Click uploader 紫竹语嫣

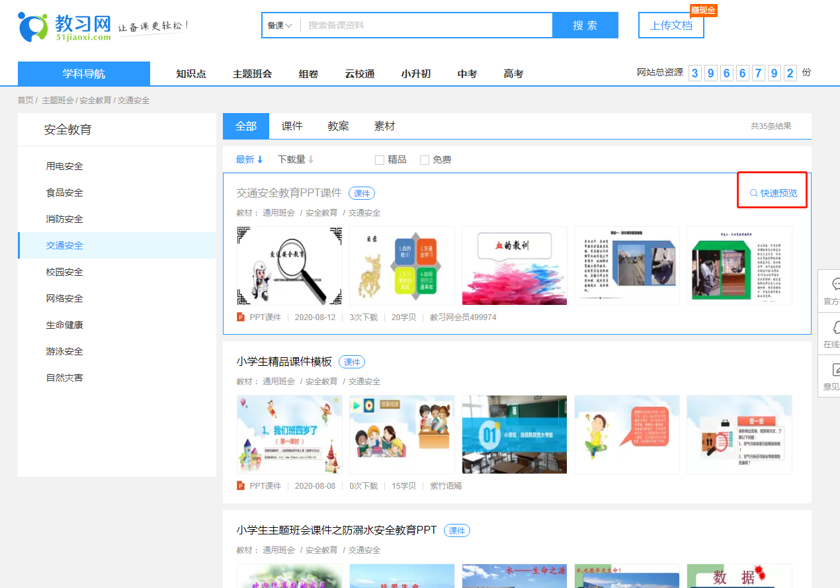point(446,486)
